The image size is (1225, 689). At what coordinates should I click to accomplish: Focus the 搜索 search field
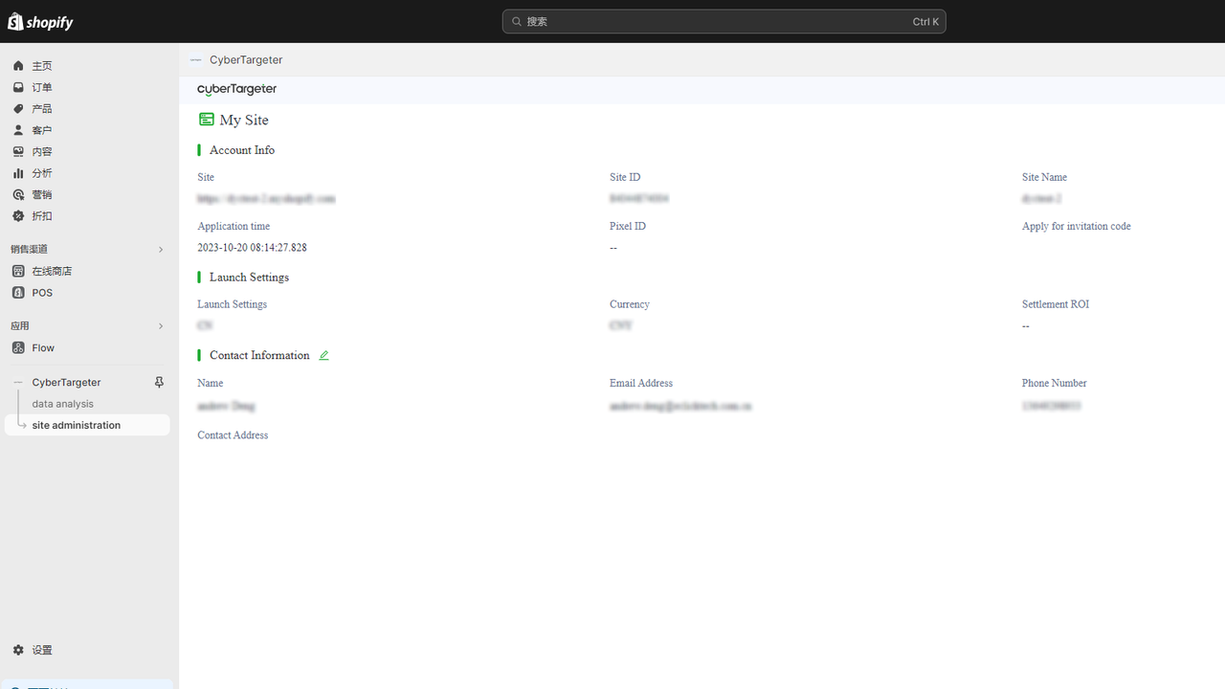coord(724,21)
